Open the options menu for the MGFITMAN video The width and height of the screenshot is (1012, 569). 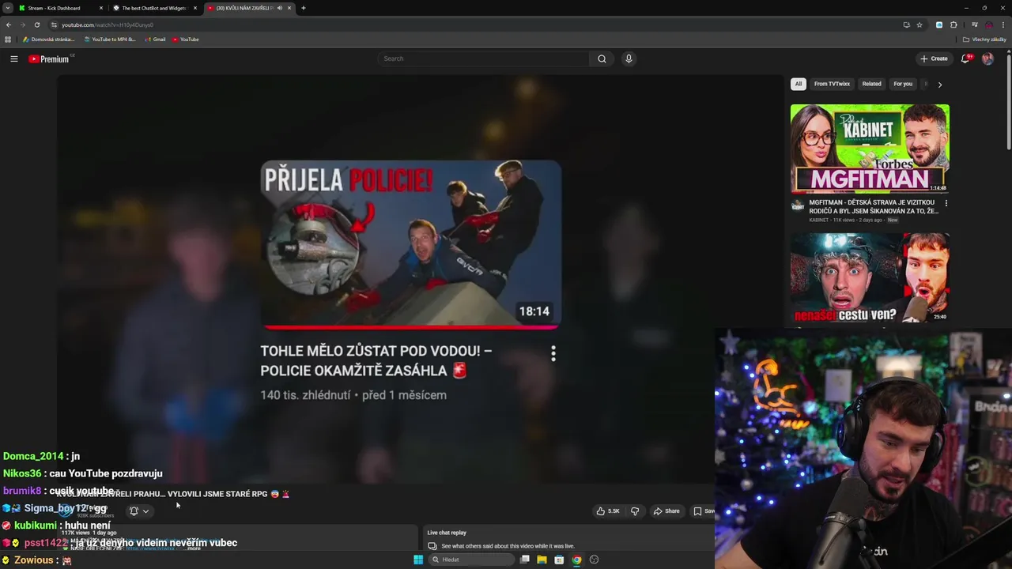click(946, 203)
